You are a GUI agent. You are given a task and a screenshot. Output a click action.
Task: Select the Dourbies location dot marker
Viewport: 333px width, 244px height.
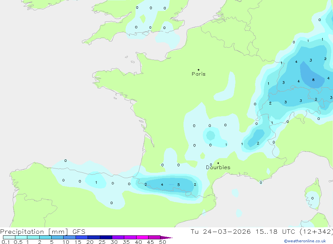tap(218, 163)
